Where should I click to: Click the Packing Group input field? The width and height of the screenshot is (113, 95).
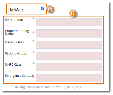(x=69, y=56)
